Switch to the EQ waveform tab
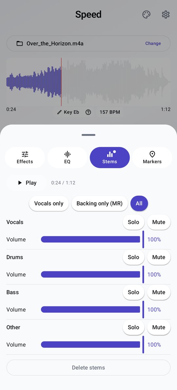The image size is (177, 390). 68,157
